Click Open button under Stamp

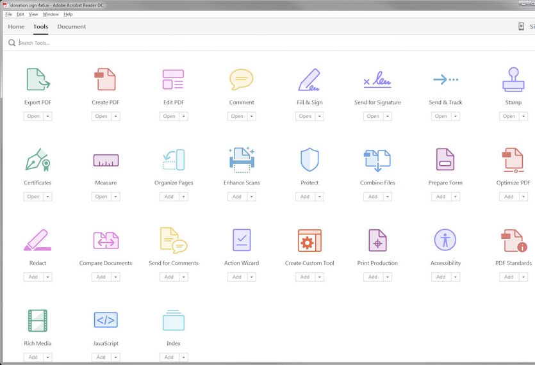pos(509,117)
